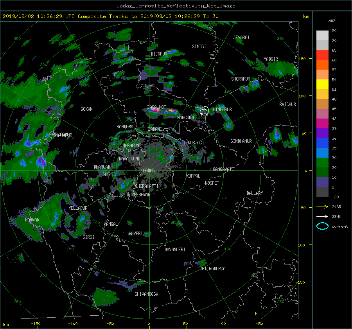The image size is (352, 329).
Task: Click the 'KUSTAGI' city label
Action: click(x=196, y=143)
